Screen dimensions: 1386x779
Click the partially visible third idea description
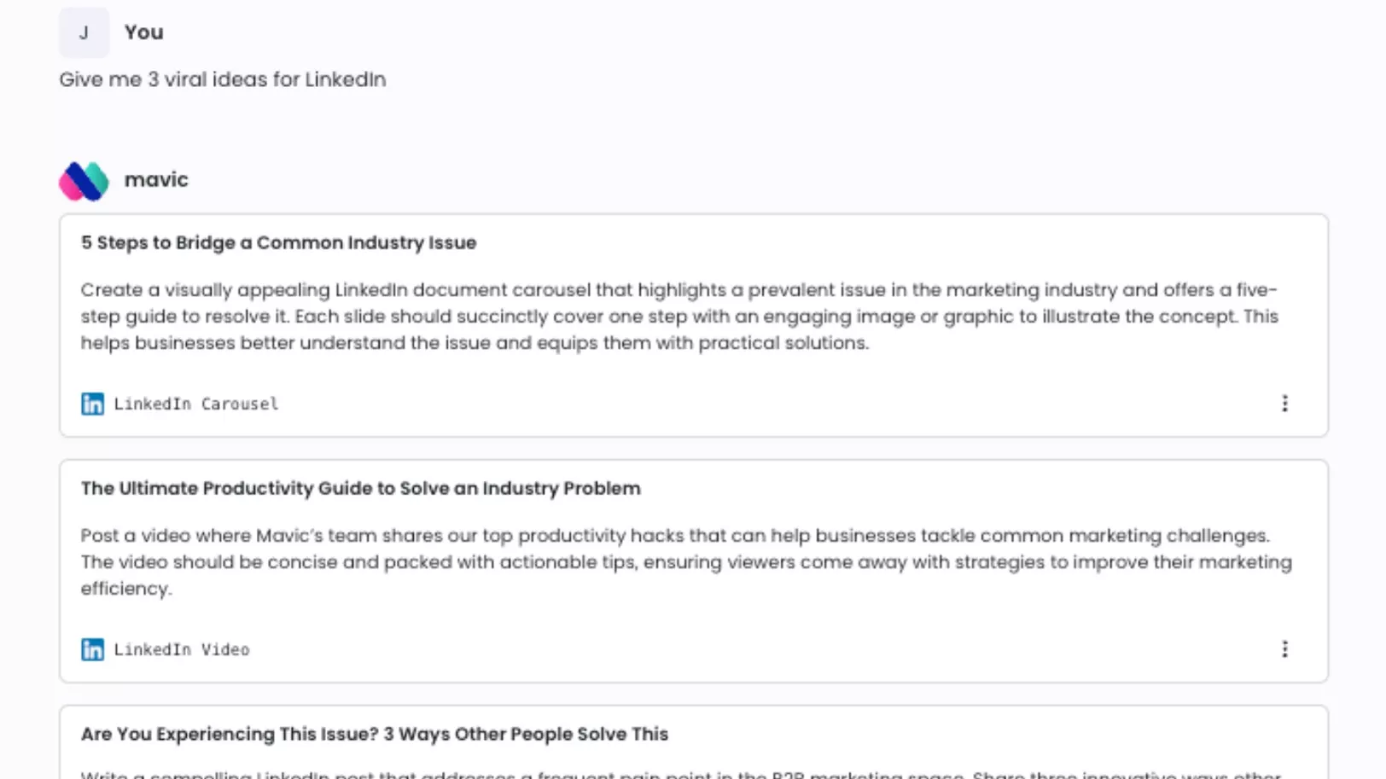678,773
